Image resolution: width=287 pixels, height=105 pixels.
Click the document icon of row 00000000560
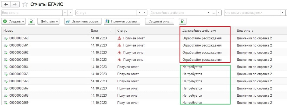click(x=6, y=38)
